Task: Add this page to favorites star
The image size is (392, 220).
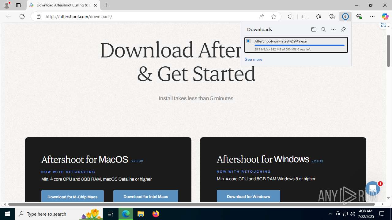Action: (274, 16)
